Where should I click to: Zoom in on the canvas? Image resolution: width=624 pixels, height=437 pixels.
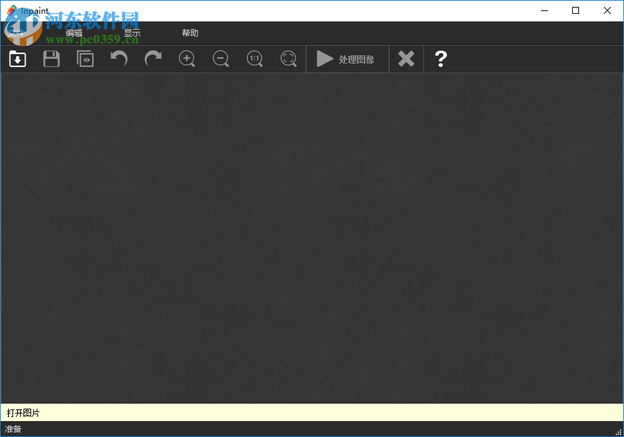click(x=186, y=59)
